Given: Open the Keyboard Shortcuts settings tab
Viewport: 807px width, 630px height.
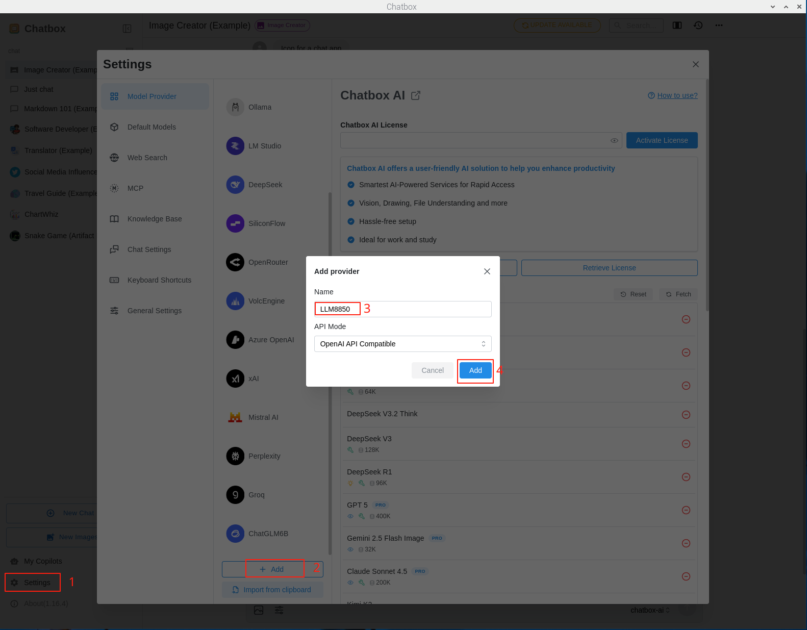Looking at the screenshot, I should pos(159,280).
